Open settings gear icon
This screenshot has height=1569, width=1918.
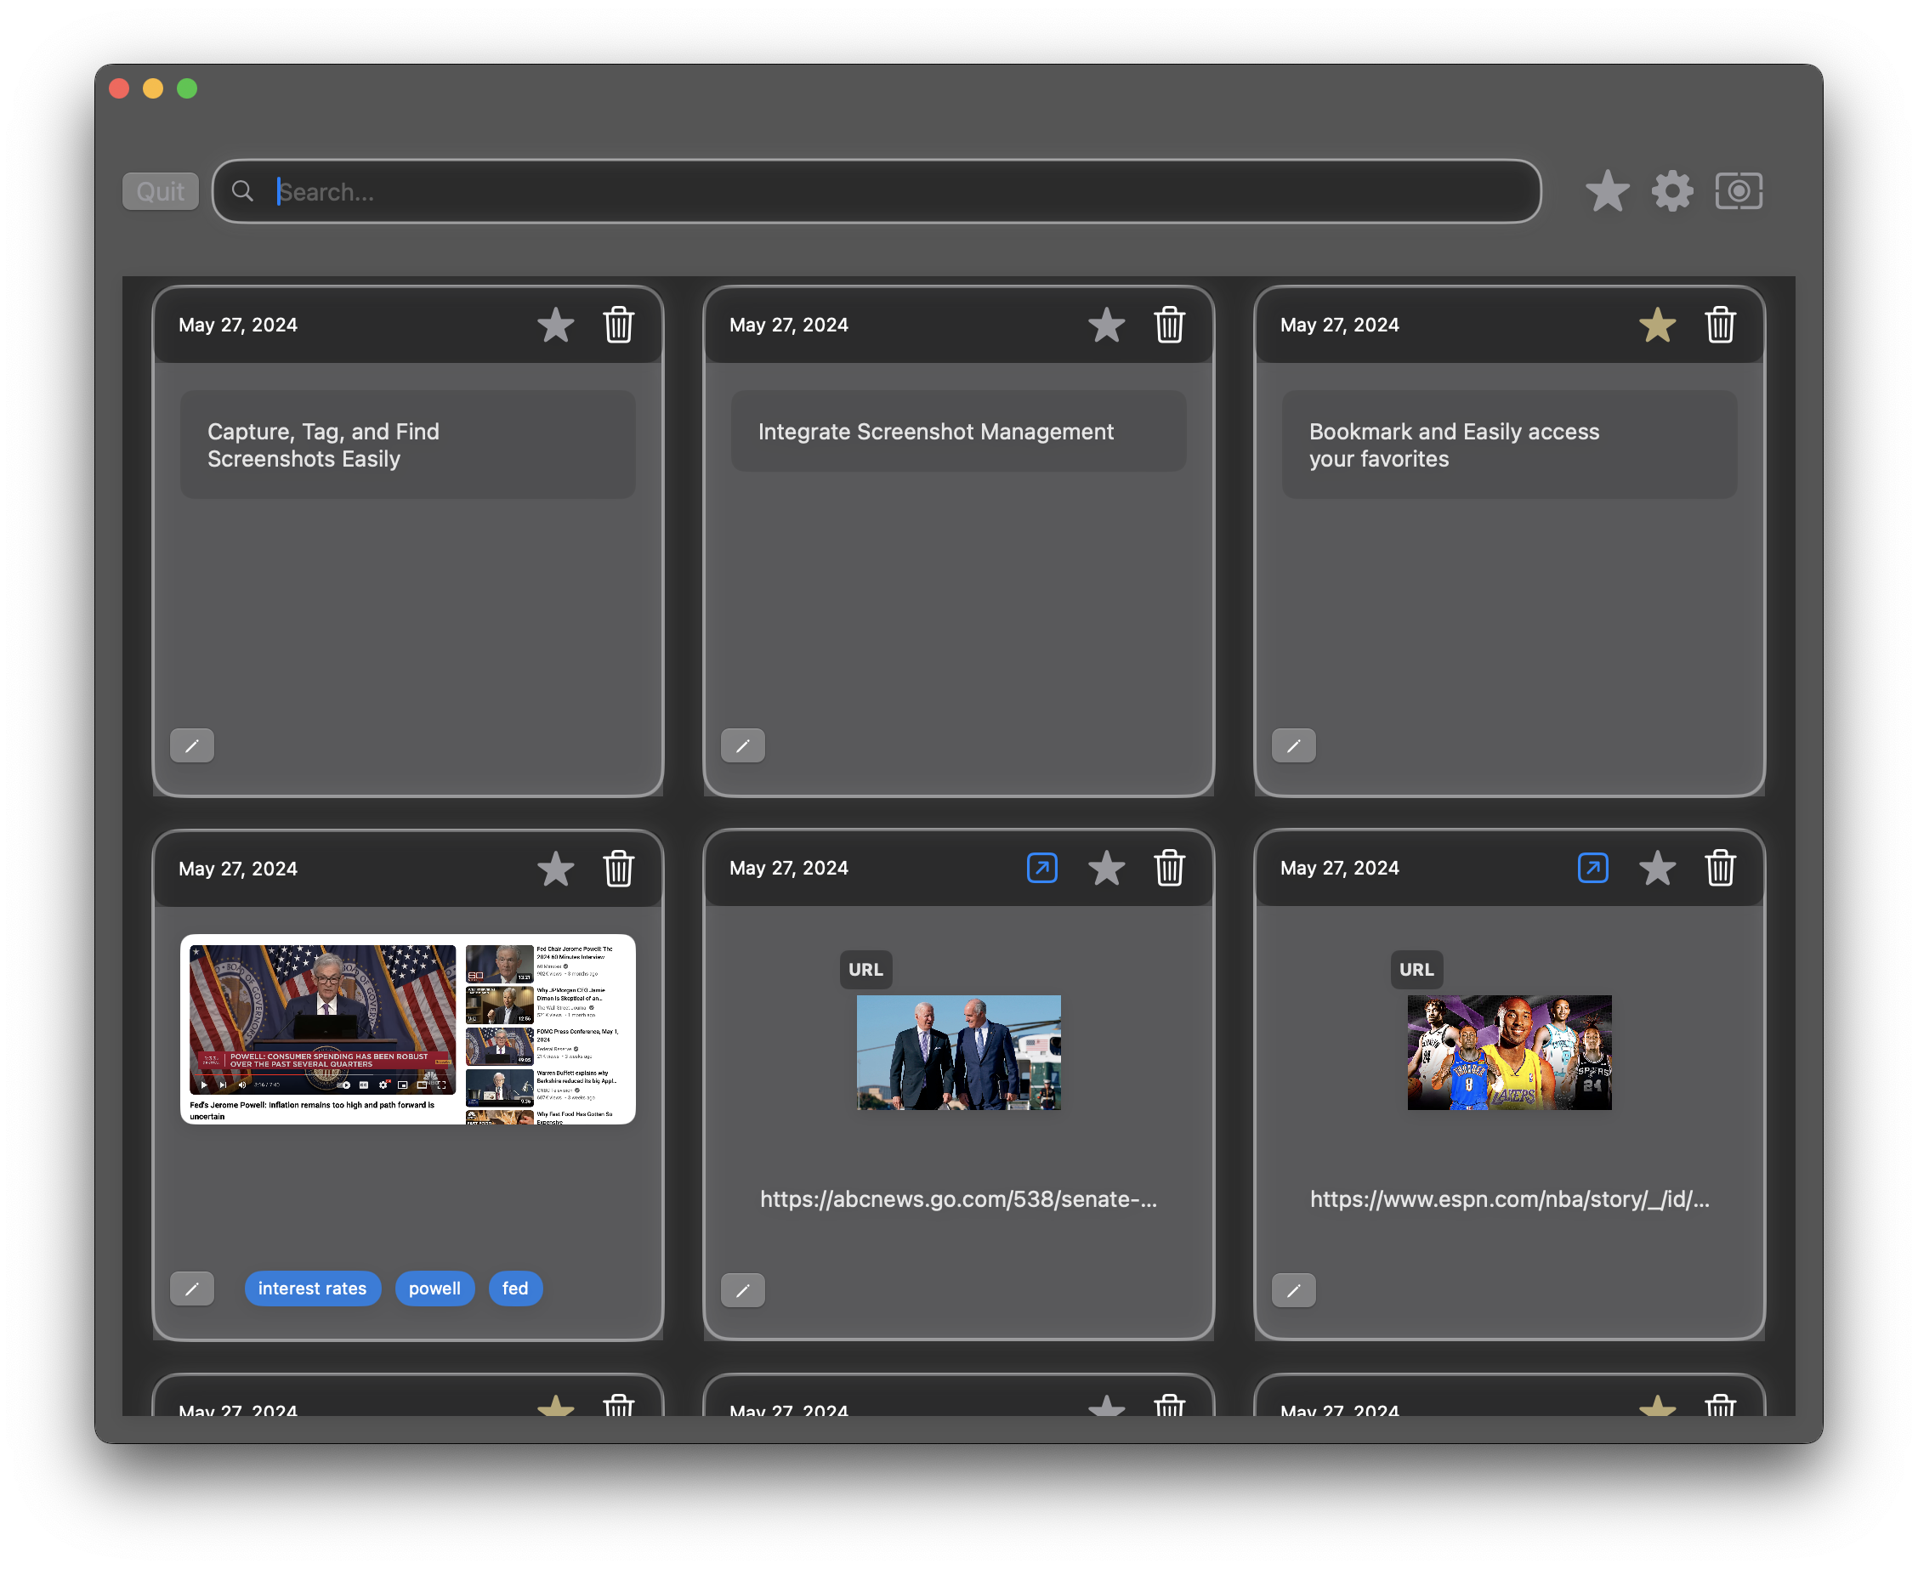(1672, 191)
